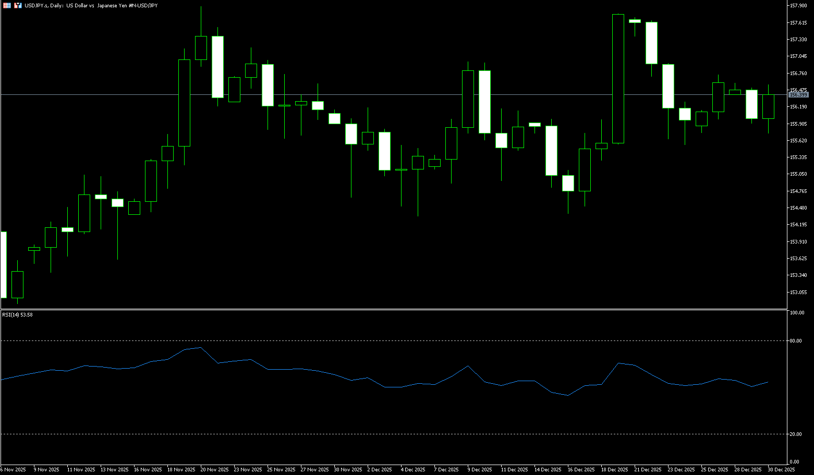Image resolution: width=814 pixels, height=475 pixels.
Task: Open the Depth of Market icon
Action: [18, 5]
